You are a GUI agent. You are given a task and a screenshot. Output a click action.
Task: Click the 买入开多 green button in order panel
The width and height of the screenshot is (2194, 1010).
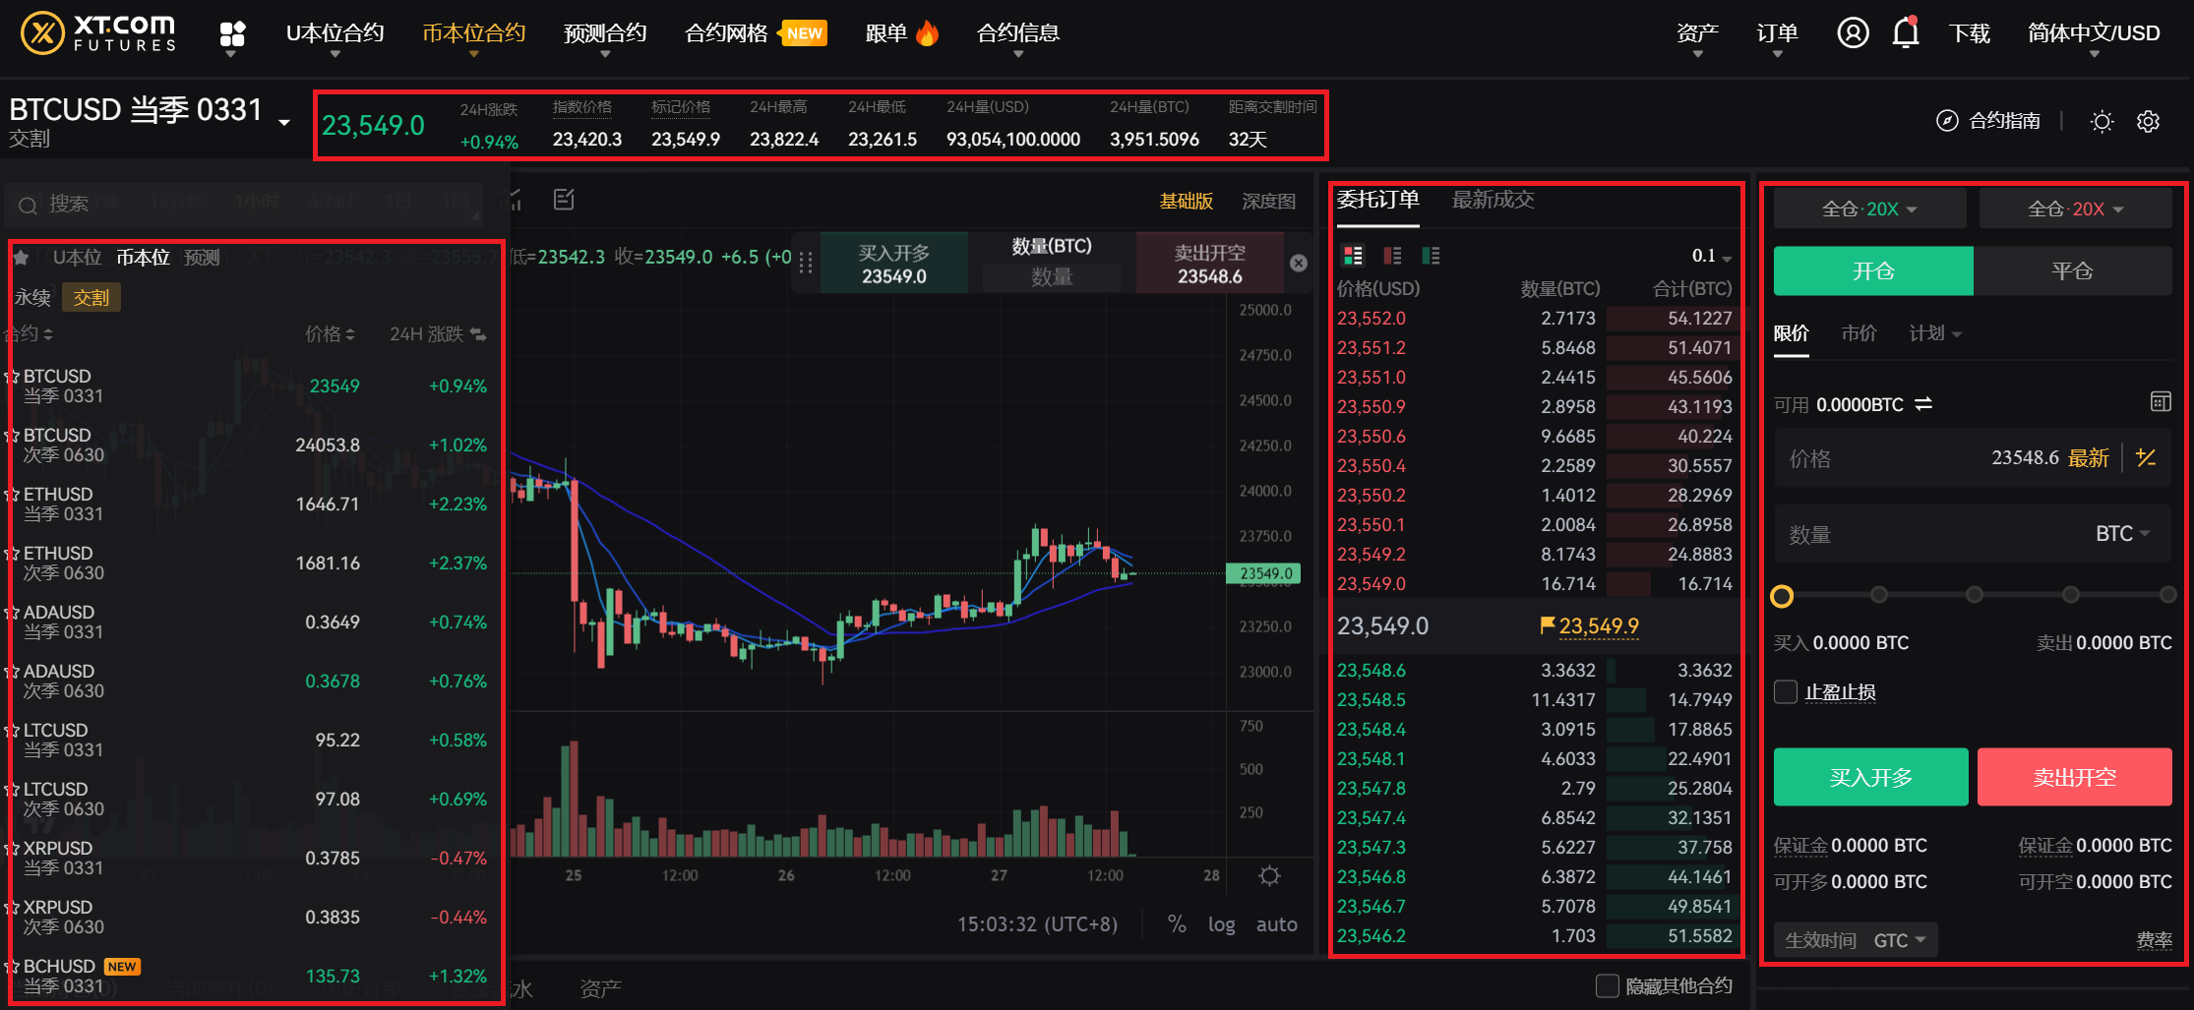[1870, 777]
